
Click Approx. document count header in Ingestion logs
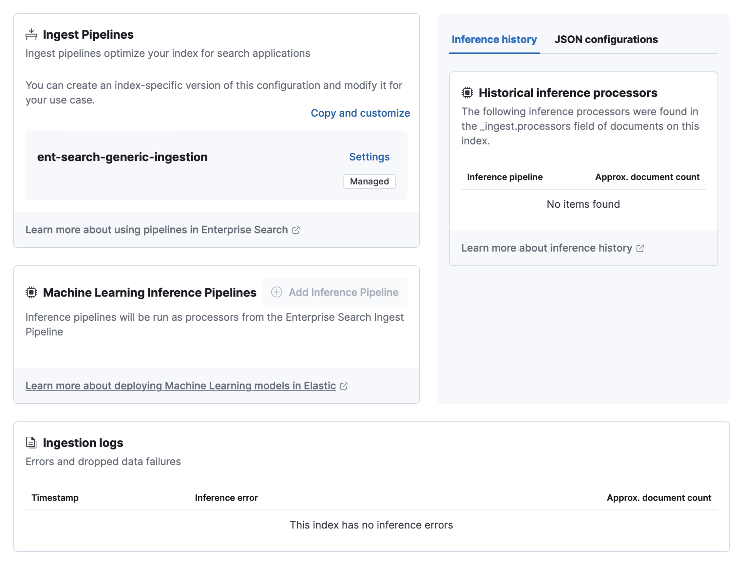[659, 498]
